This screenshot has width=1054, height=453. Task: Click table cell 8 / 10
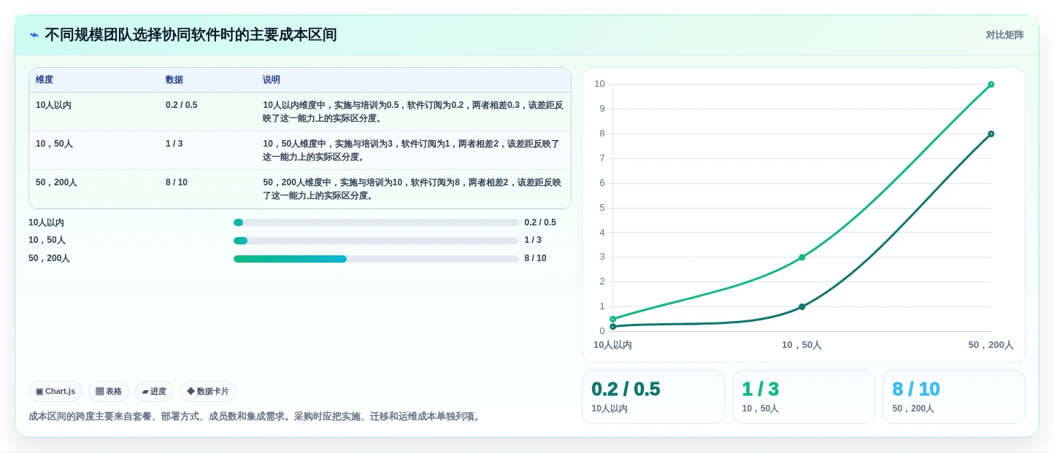tap(176, 182)
